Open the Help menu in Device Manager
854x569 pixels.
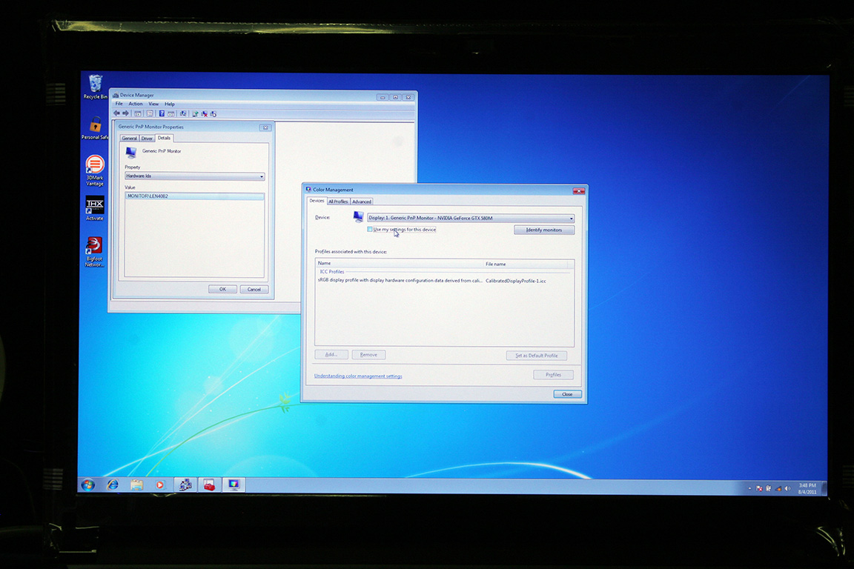click(x=170, y=104)
